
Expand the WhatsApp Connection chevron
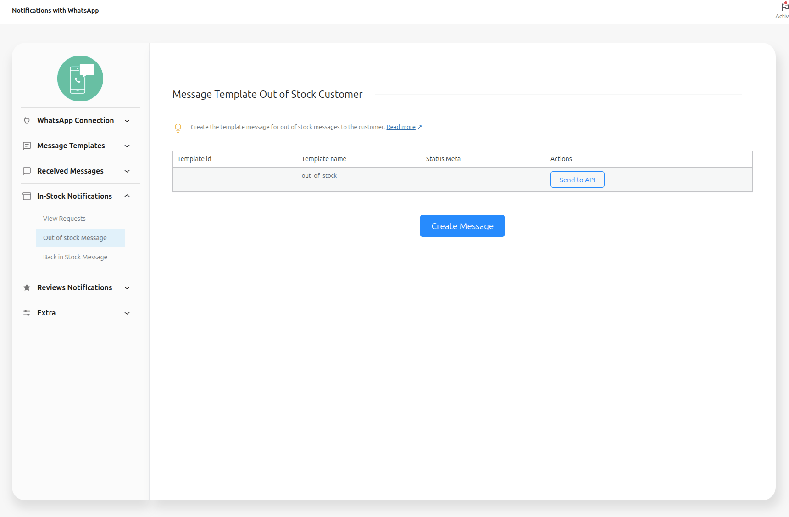pyautogui.click(x=127, y=121)
